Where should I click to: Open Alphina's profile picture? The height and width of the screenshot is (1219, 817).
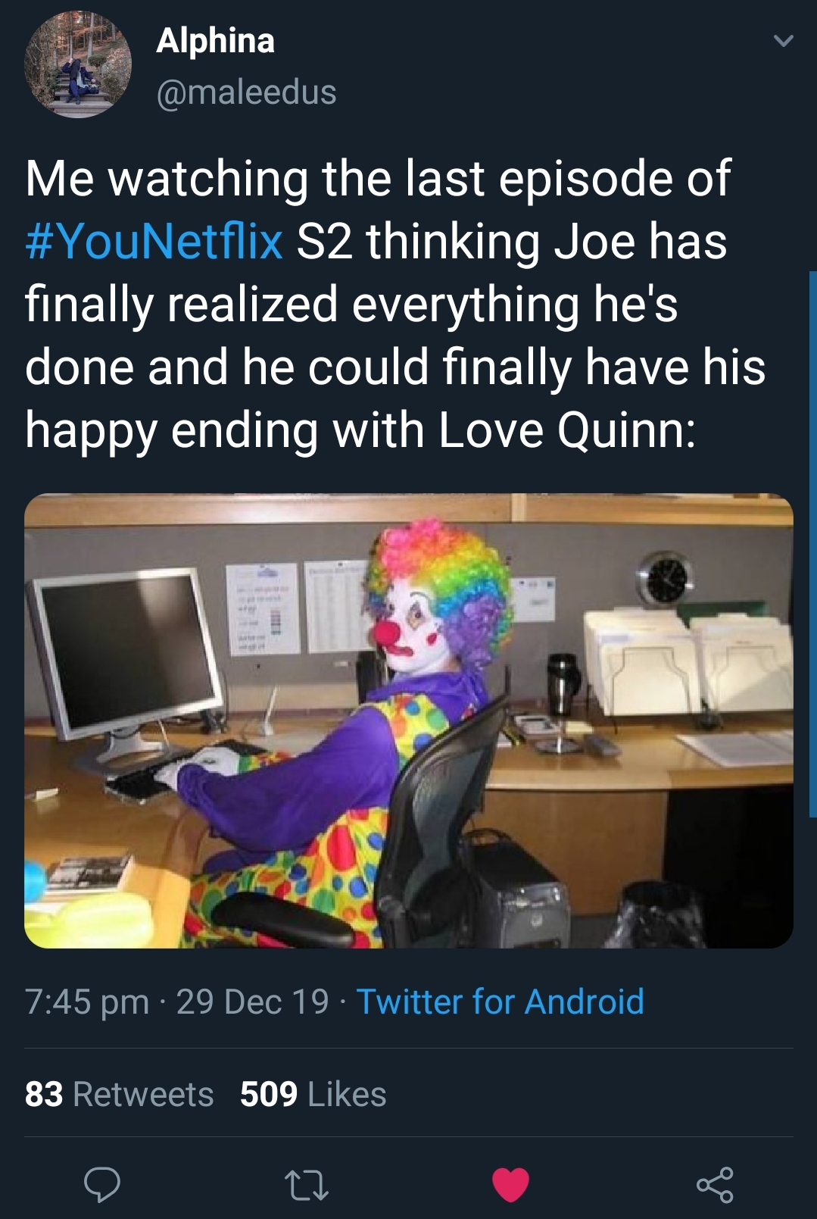pos(77,65)
